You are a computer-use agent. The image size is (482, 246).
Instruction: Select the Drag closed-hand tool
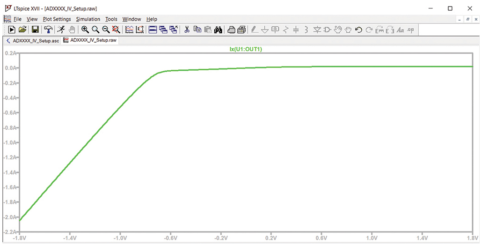pyautogui.click(x=348, y=30)
